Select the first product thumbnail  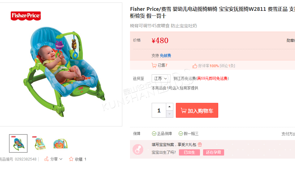point(18,143)
